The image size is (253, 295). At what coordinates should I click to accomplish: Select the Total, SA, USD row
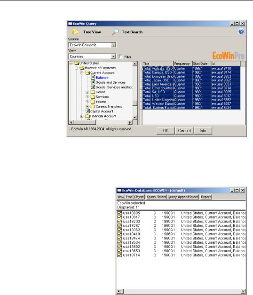pos(191,92)
